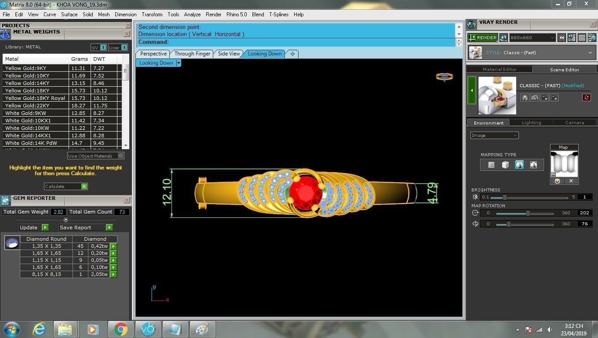Switch to the Material Editor tab
The height and width of the screenshot is (338, 598).
[499, 69]
